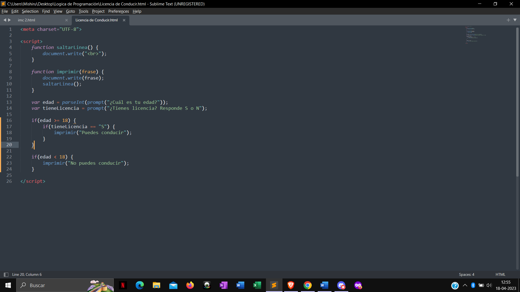Open the tab list dropdown arrow
This screenshot has width=520, height=292.
515,20
